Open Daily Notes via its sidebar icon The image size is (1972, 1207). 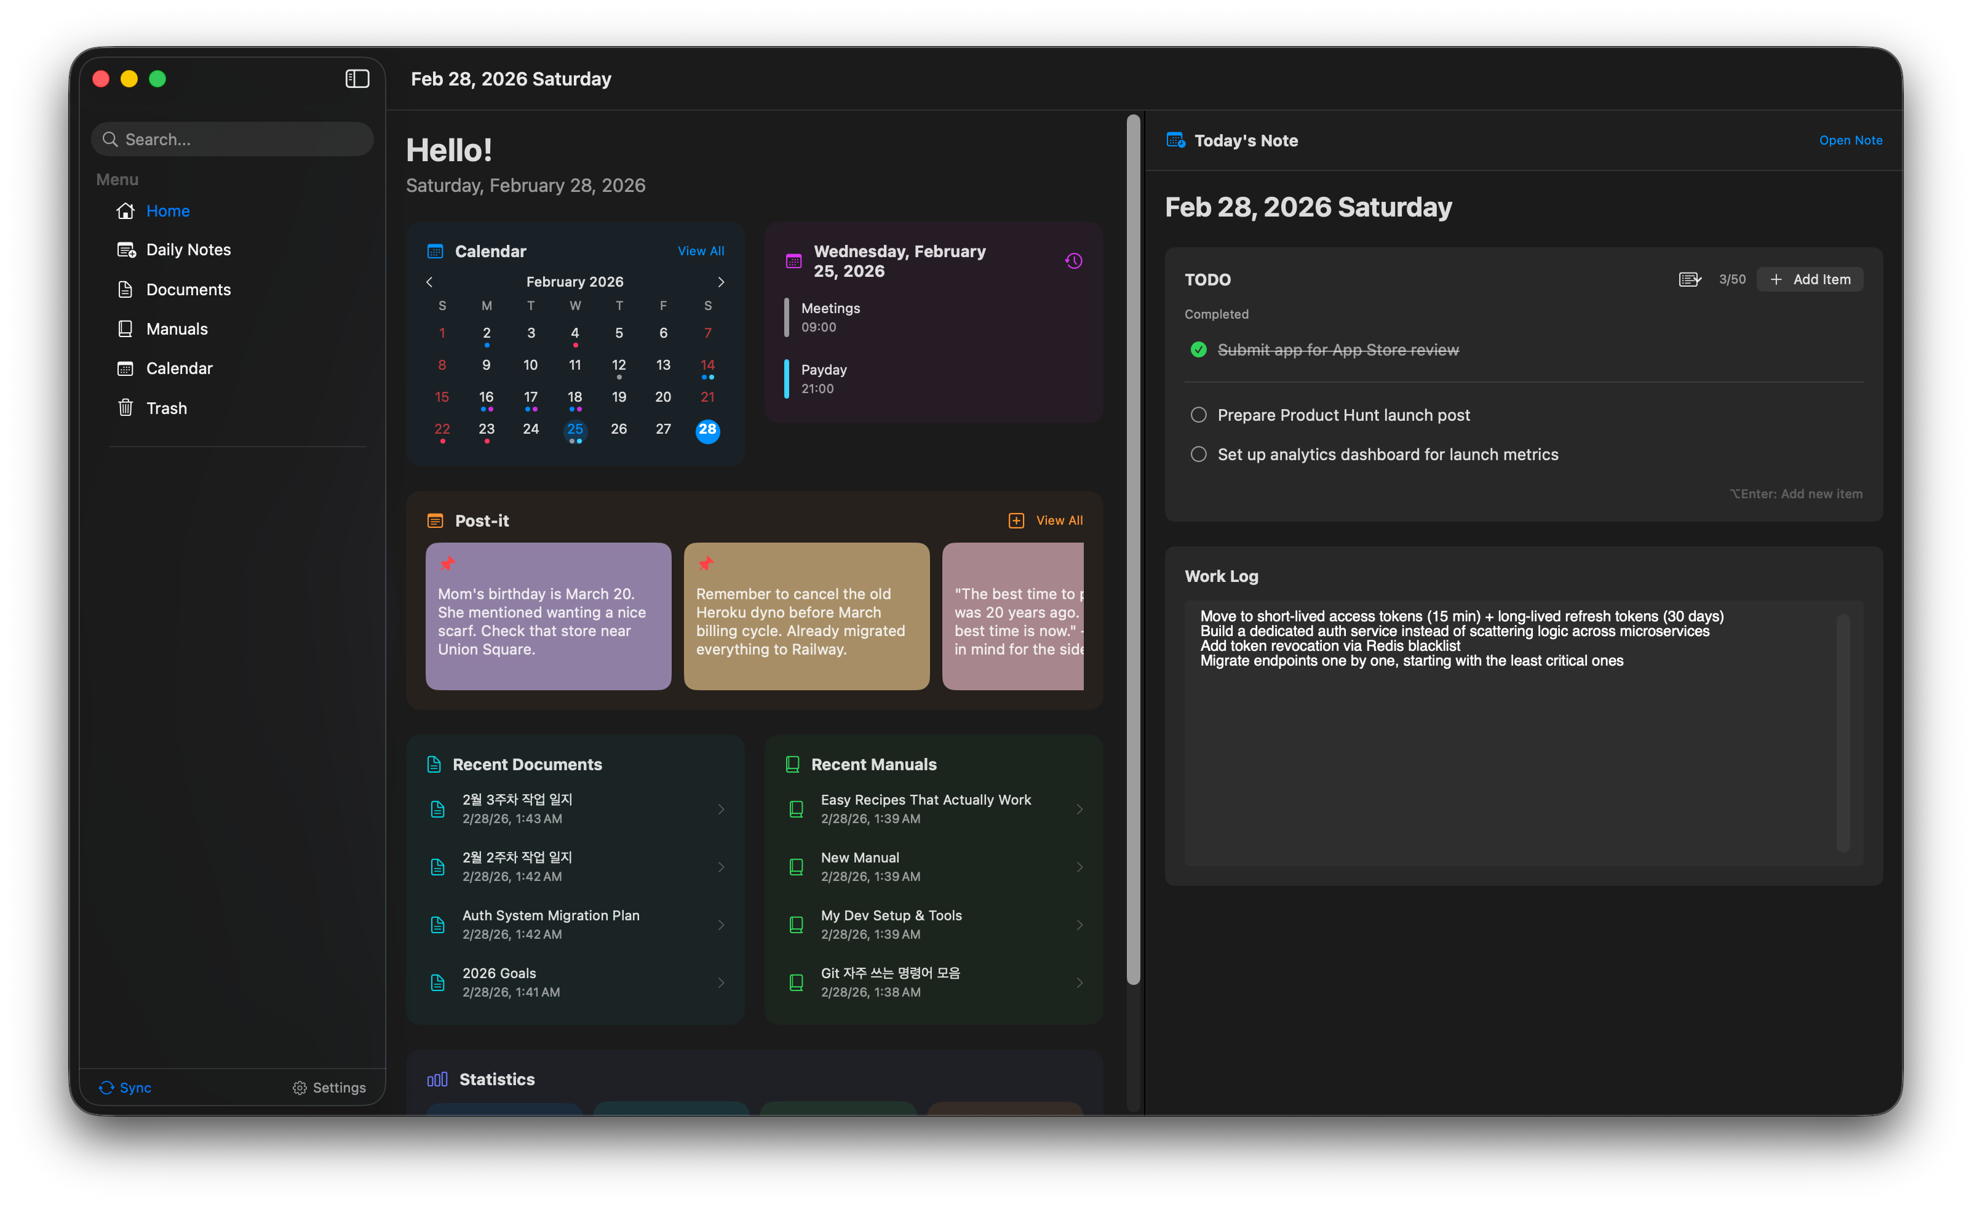click(125, 249)
